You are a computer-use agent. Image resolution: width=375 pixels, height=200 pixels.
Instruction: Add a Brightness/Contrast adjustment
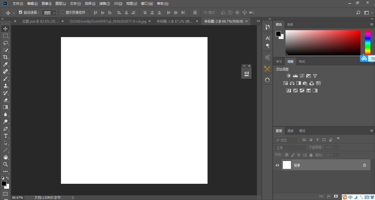(289, 76)
